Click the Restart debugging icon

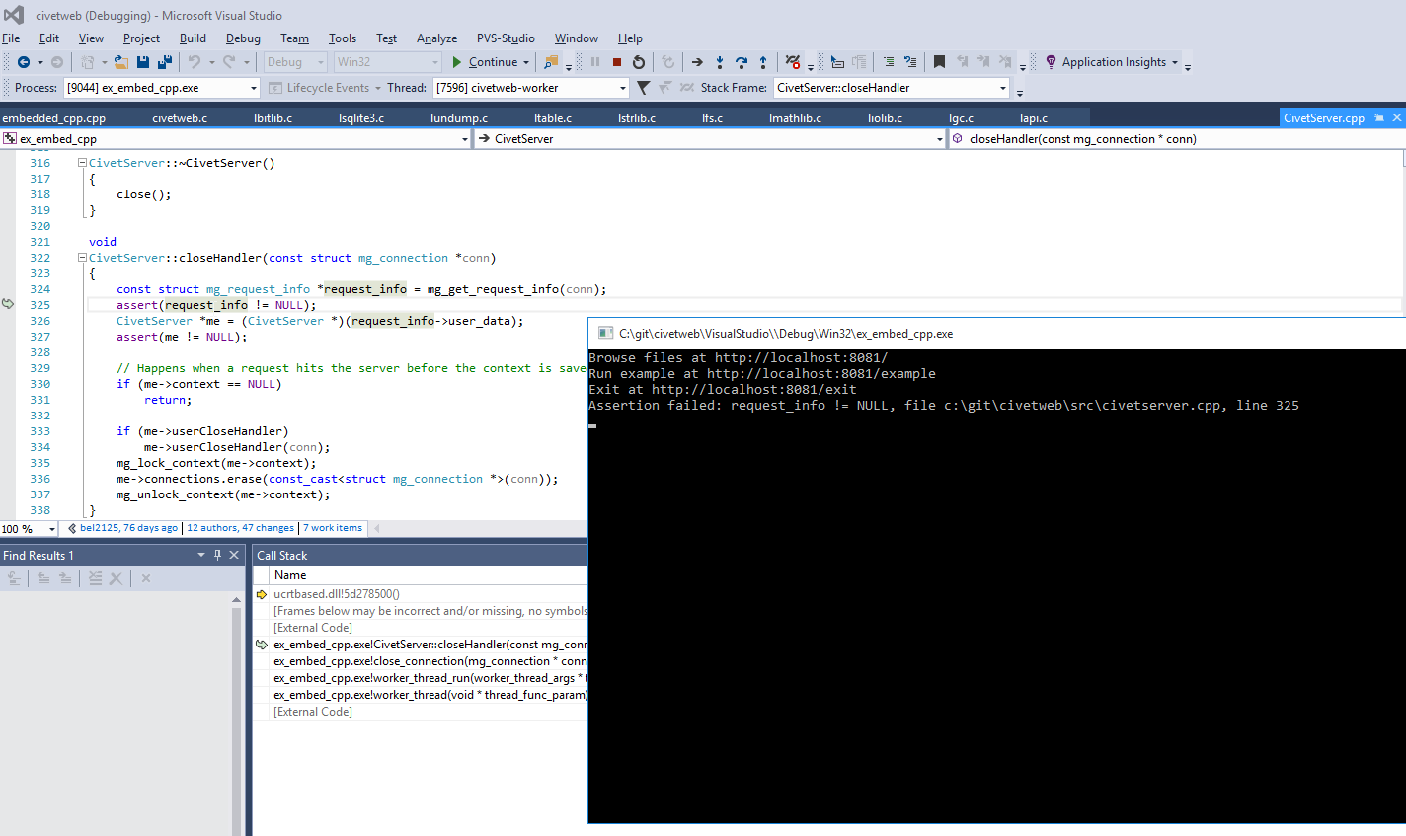pos(639,61)
